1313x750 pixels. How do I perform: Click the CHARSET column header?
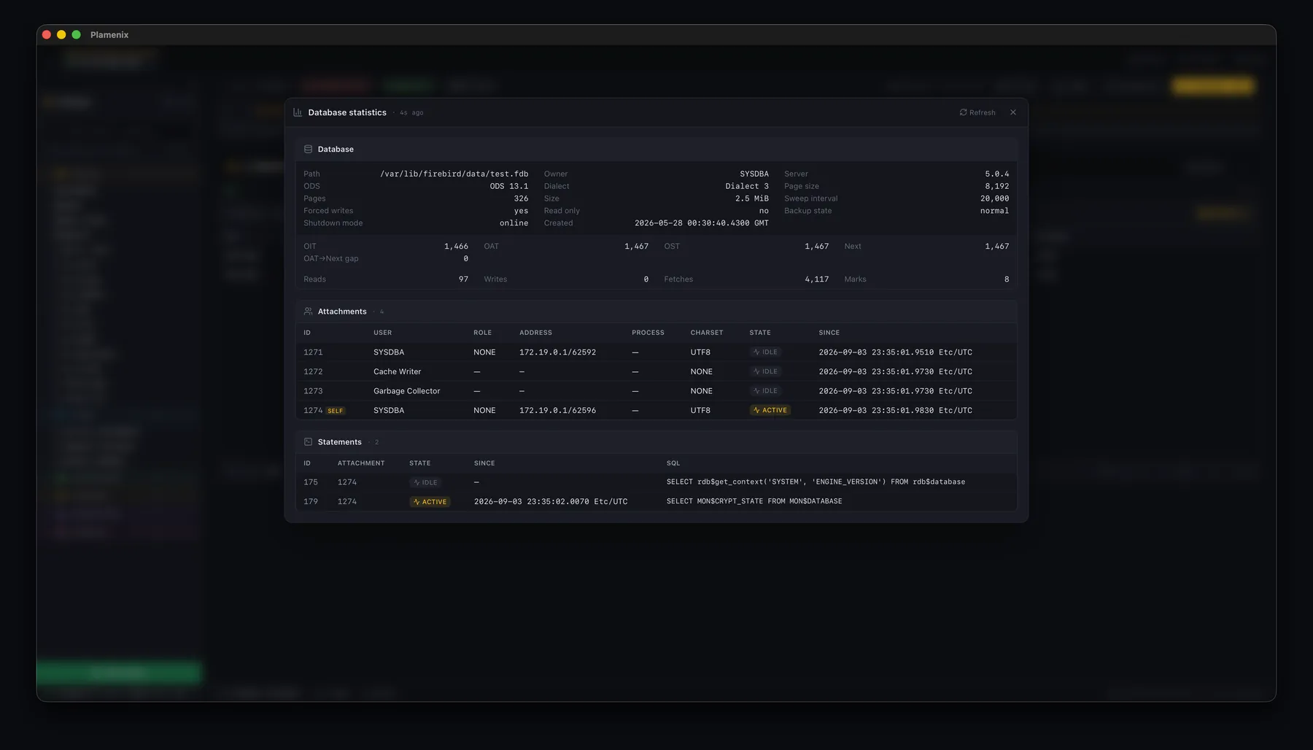(x=707, y=333)
